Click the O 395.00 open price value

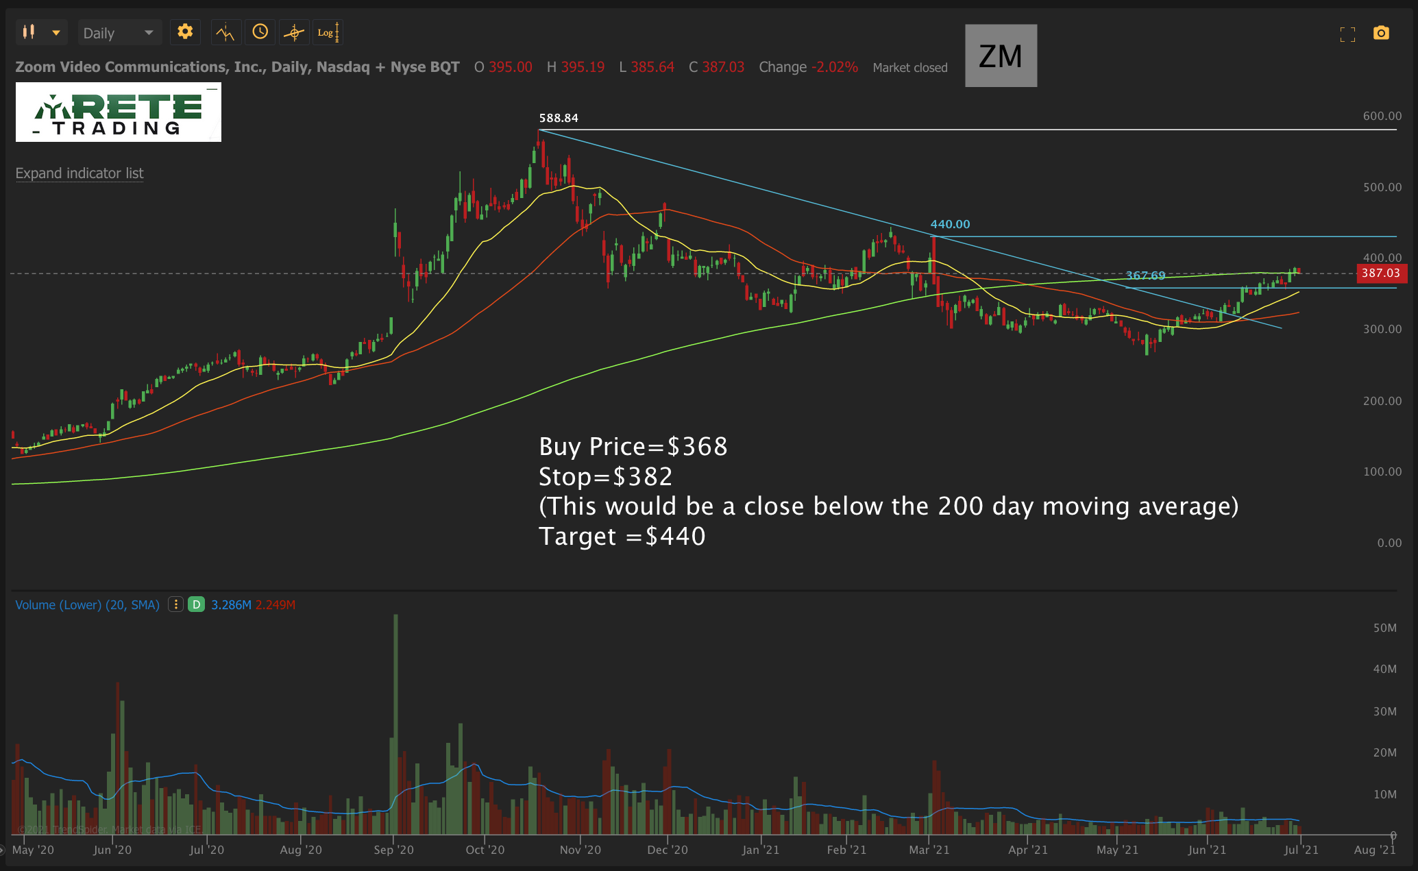coord(503,67)
